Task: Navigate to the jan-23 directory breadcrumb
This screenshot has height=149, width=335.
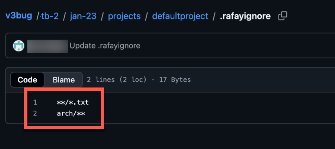Action: tap(84, 16)
